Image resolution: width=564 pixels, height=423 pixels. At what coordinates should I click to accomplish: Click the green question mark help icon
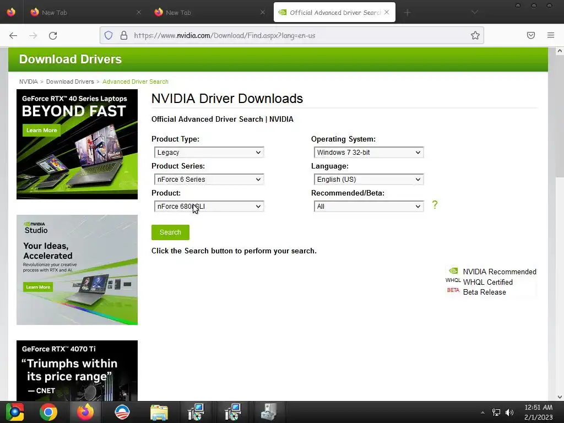tap(435, 205)
